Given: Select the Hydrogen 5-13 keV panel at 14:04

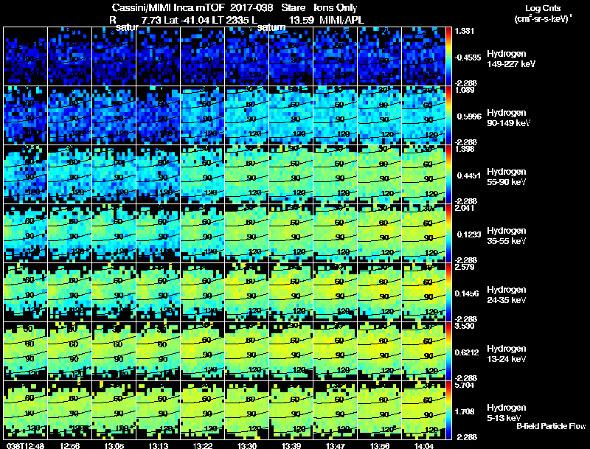Looking at the screenshot, I should pos(423,410).
